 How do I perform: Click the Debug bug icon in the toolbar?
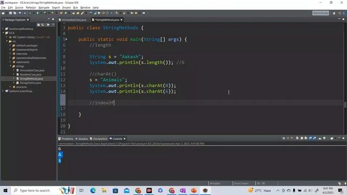pos(30,13)
